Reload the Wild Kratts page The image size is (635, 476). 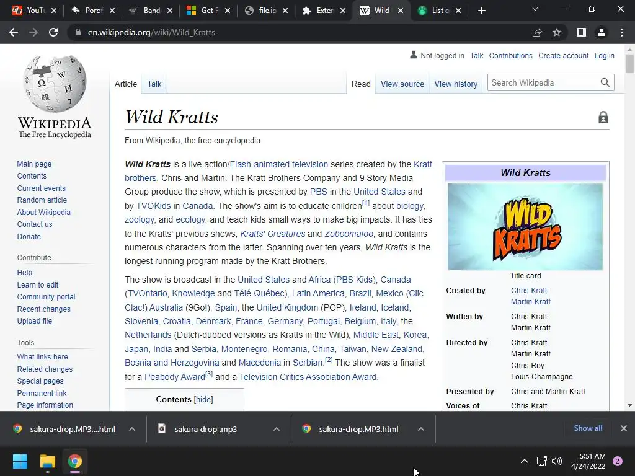pyautogui.click(x=53, y=32)
